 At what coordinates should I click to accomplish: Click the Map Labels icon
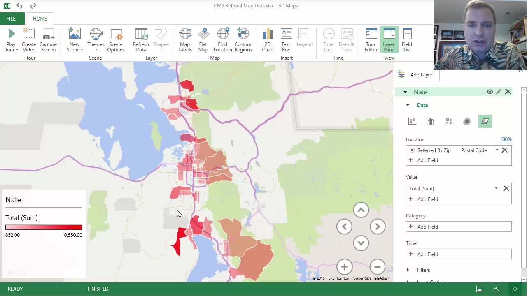coord(185,40)
